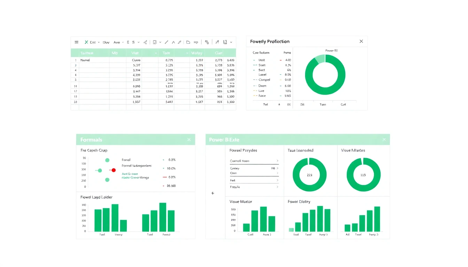Click the back arrow in the Power BIExte panel
The image size is (468, 267).
[213, 193]
